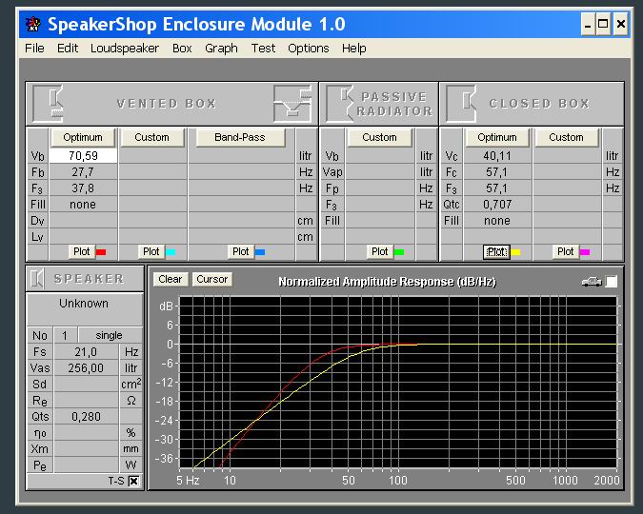The height and width of the screenshot is (514, 643).
Task: Click the empty Pe input field
Action: click(x=86, y=465)
